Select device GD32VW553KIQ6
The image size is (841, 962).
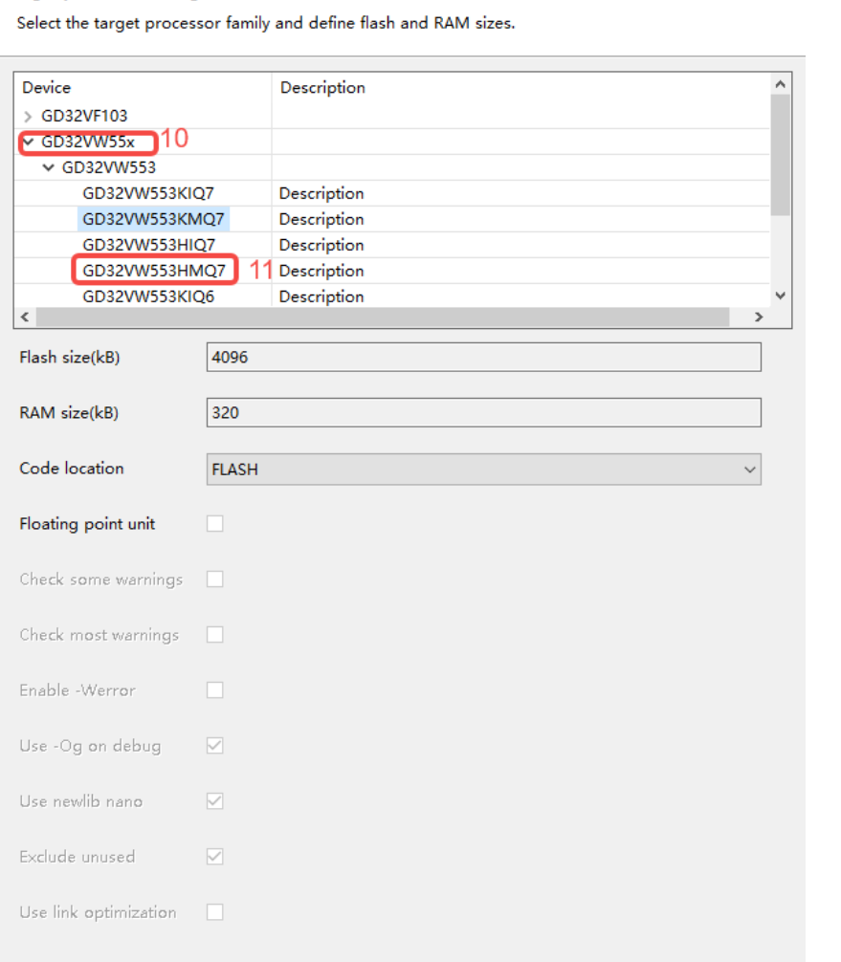(148, 297)
